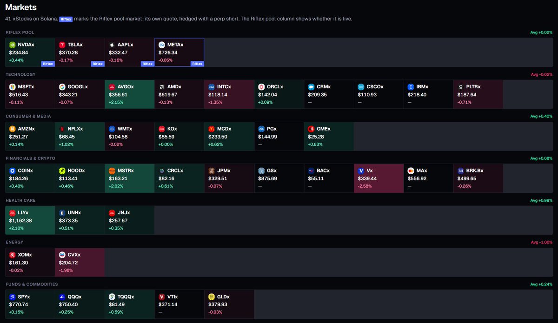The width and height of the screenshot is (558, 323).
Task: Click the GLDx gold logo icon
Action: (212, 297)
